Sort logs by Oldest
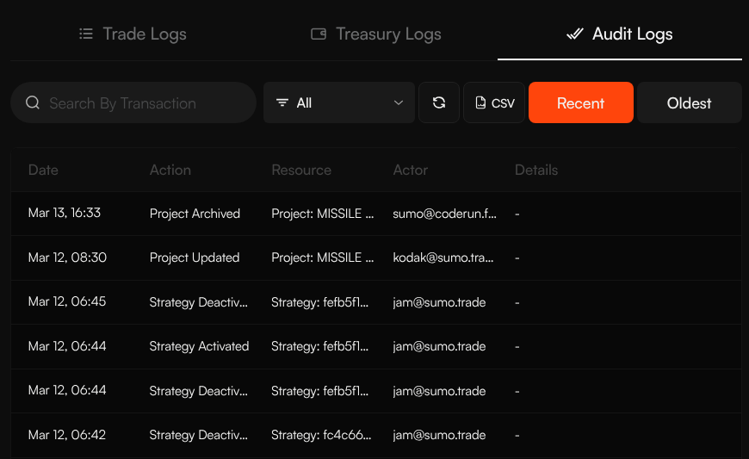 tap(689, 103)
